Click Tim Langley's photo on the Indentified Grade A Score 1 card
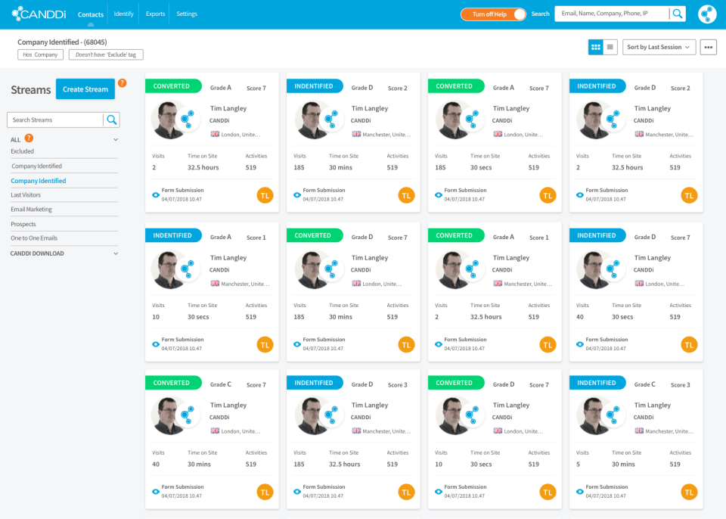This screenshot has width=726, height=519. coord(169,269)
